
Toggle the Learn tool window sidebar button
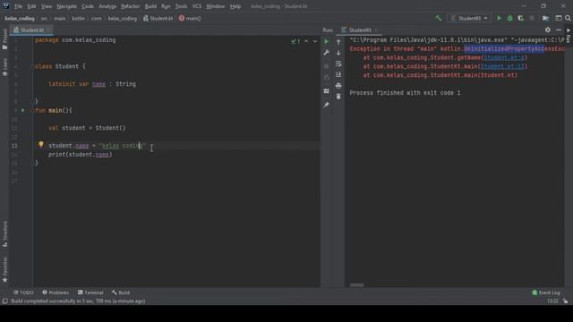[4, 67]
